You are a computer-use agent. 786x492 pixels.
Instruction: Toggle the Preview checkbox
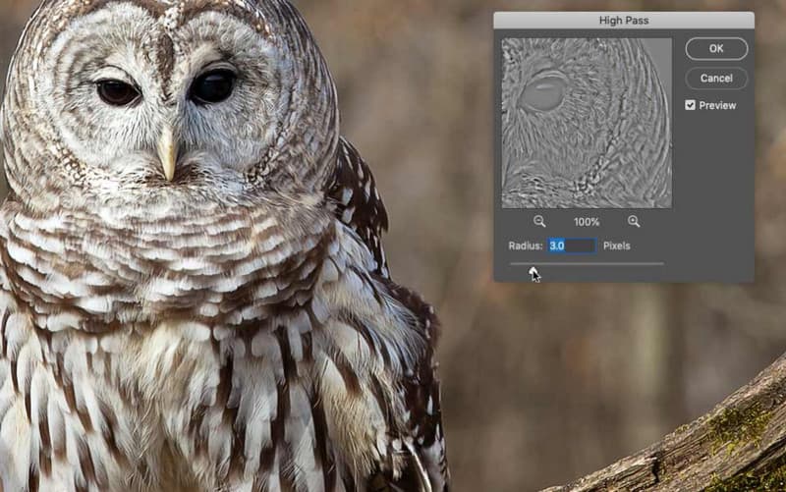(691, 105)
